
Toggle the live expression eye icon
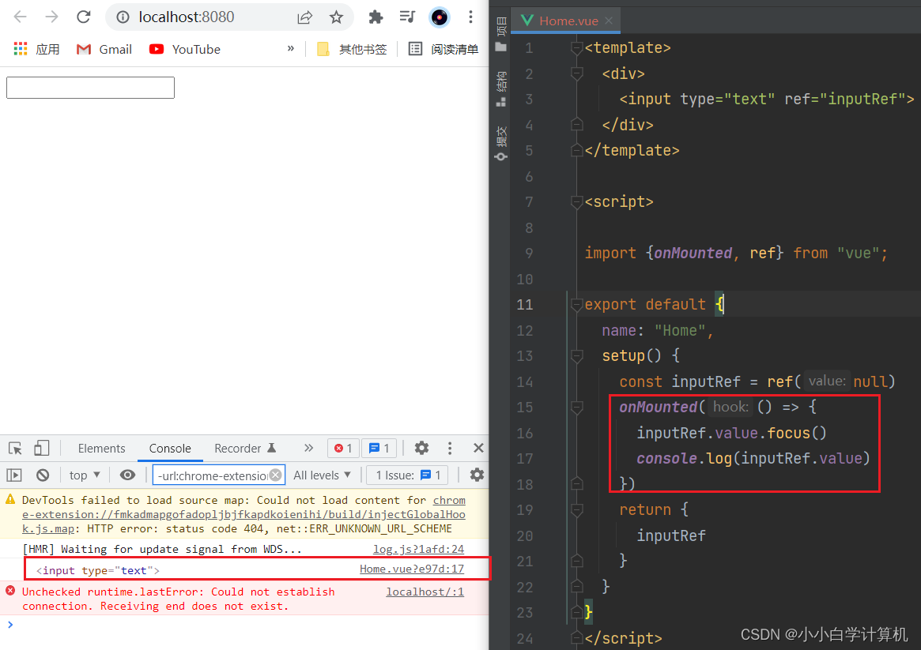click(x=127, y=475)
